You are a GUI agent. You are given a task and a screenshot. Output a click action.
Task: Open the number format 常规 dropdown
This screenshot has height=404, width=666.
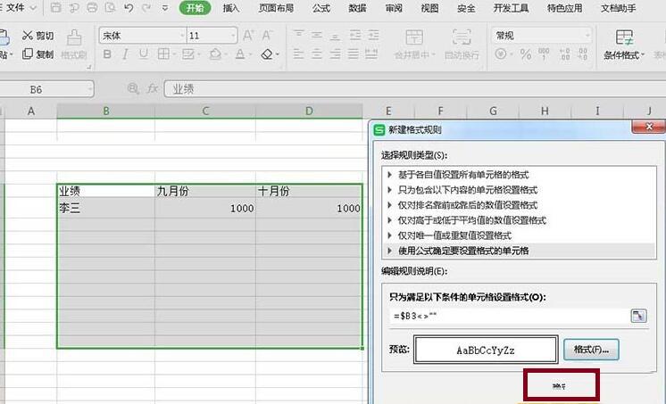[586, 36]
